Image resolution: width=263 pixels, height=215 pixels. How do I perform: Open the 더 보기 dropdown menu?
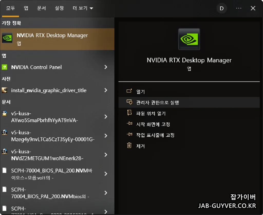[83, 8]
